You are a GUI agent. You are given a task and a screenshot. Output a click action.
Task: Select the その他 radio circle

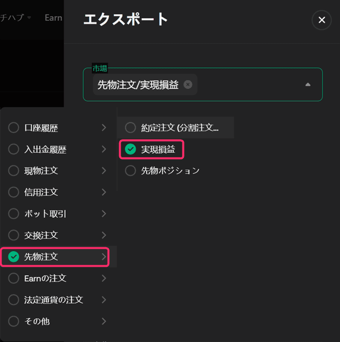pos(14,321)
